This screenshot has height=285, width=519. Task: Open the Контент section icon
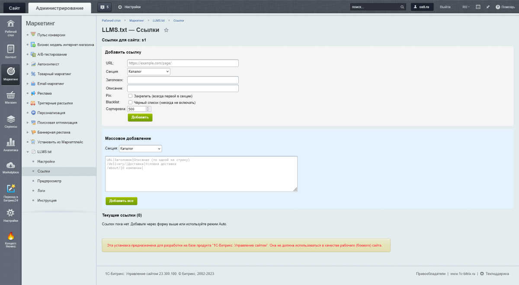11,49
